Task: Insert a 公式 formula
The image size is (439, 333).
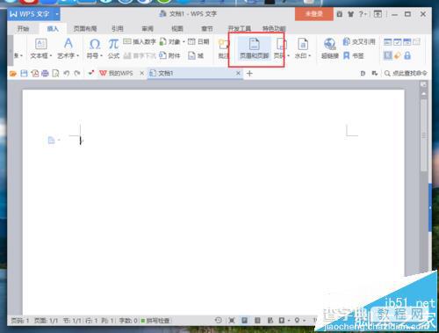Action: click(x=113, y=48)
